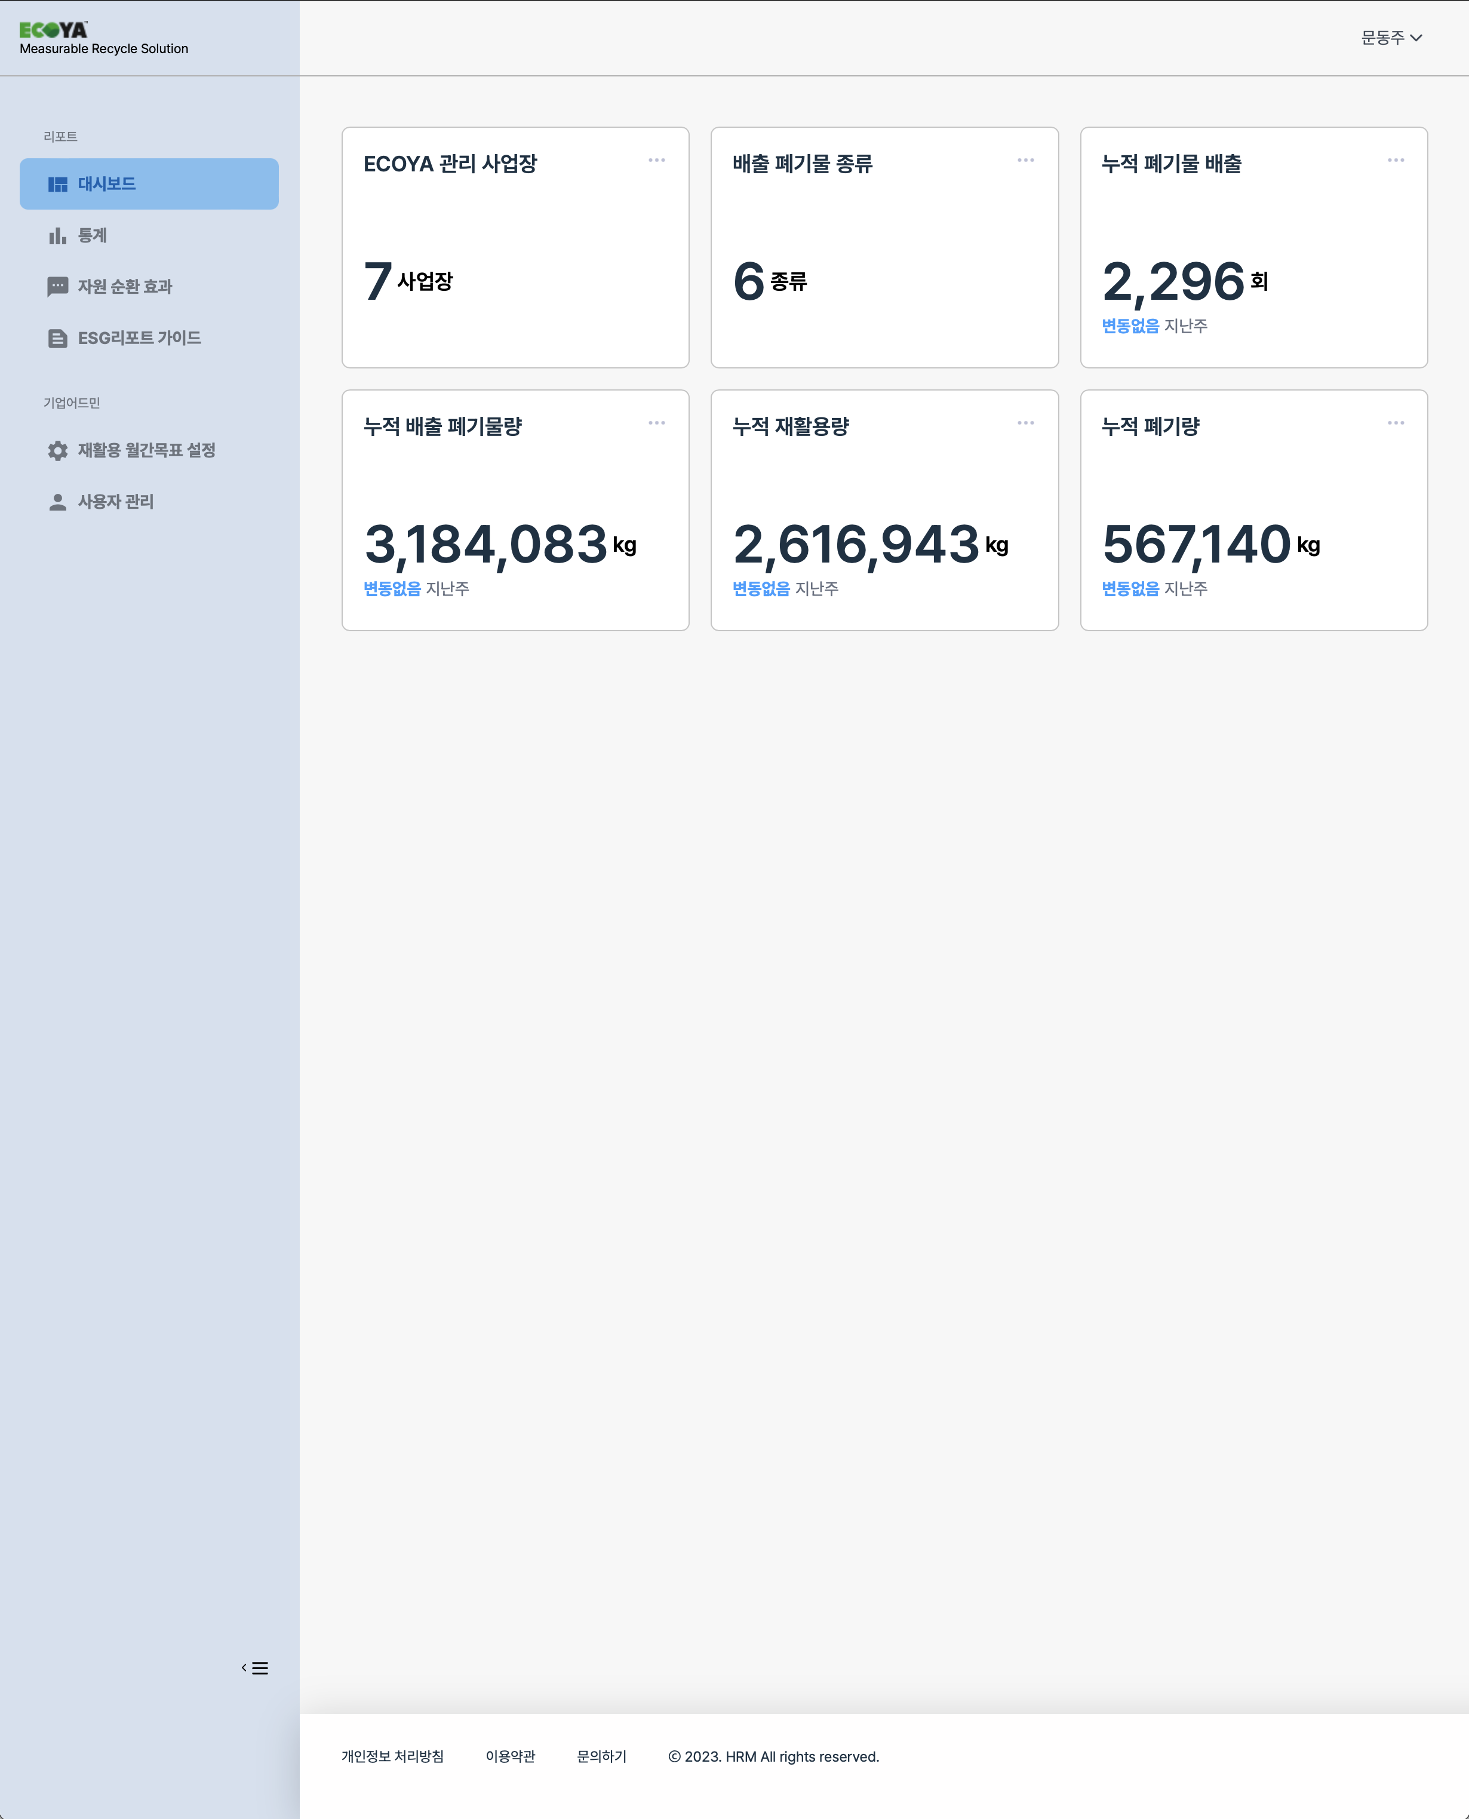Click the ECOYA logo
Viewport: 1469px width, 1819px height.
(x=53, y=30)
